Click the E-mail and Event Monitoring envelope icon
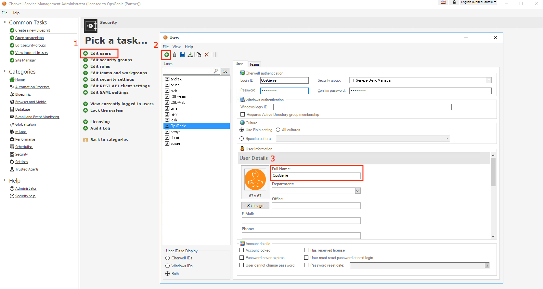543x289 pixels. pos(12,117)
